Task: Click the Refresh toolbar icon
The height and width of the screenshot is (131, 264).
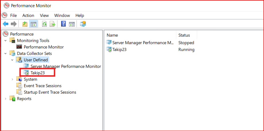Action: coord(44,24)
